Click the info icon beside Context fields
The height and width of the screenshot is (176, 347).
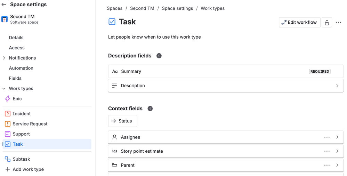(x=150, y=109)
